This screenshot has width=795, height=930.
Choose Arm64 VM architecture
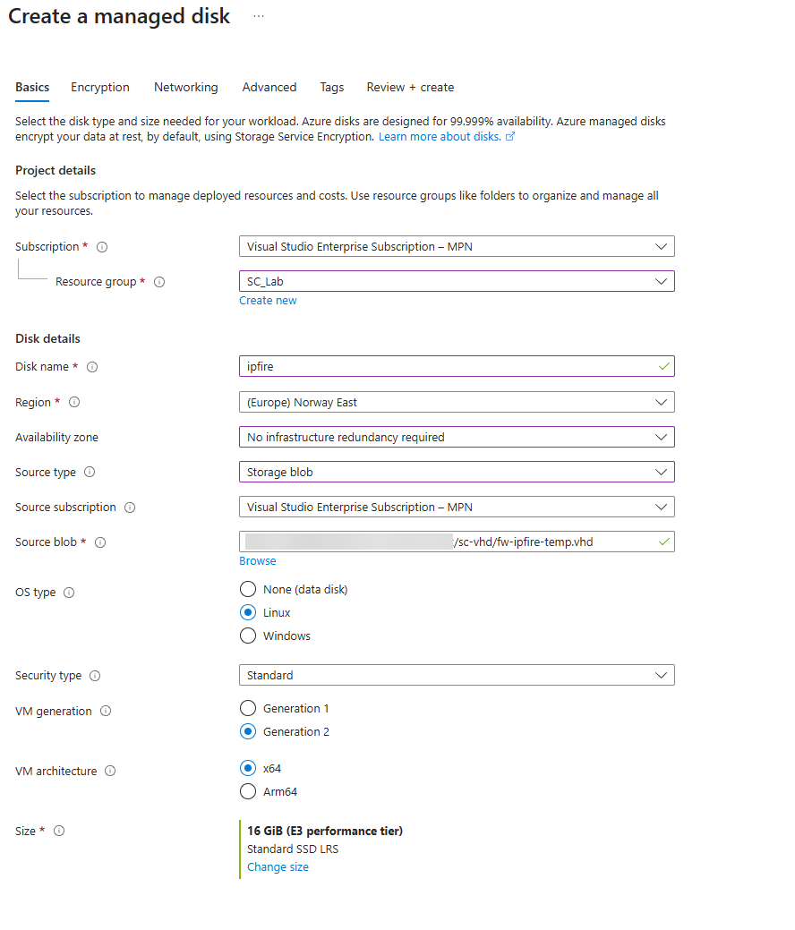[x=248, y=791]
